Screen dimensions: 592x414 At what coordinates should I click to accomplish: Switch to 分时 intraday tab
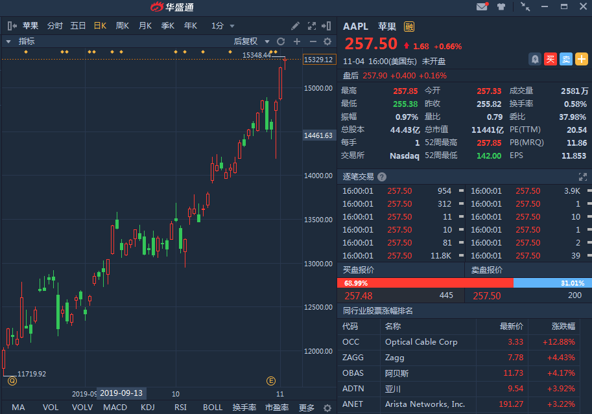[x=55, y=26]
